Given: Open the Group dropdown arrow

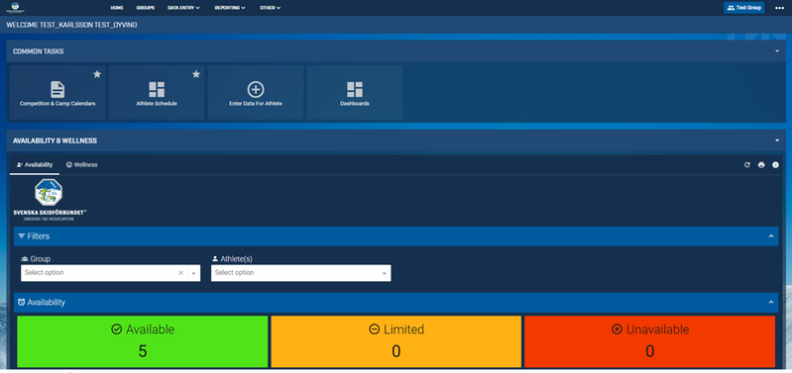Looking at the screenshot, I should [x=194, y=273].
